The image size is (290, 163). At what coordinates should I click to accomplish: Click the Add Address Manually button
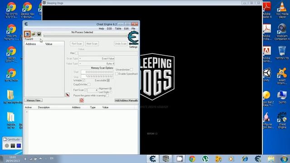click(126, 101)
